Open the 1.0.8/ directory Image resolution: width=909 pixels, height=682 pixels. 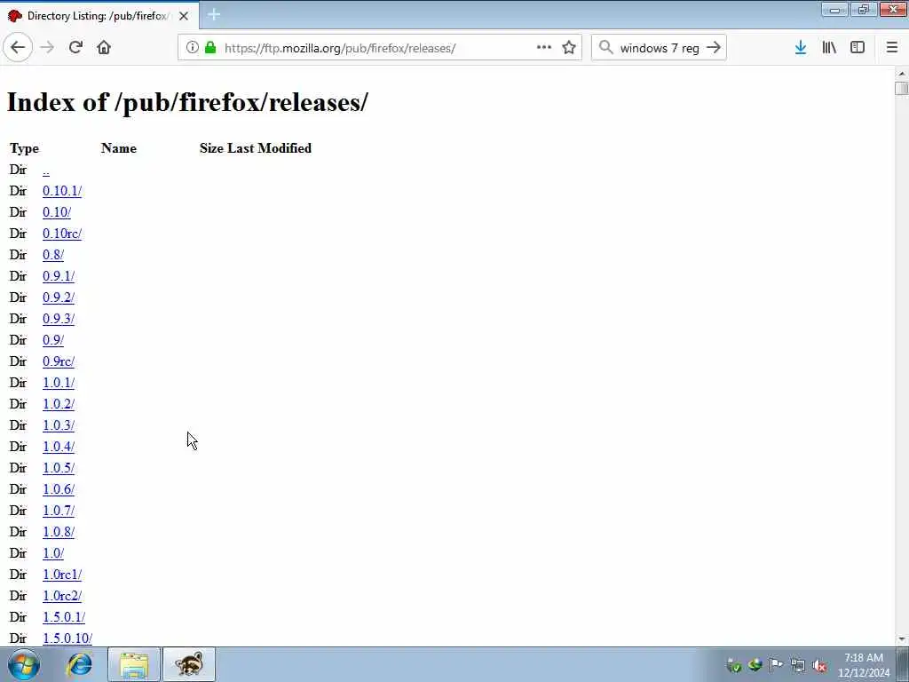coord(59,533)
